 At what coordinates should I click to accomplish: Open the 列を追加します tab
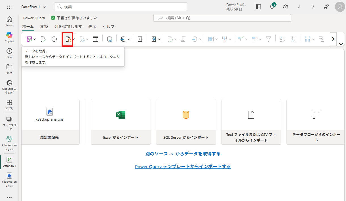[68, 27]
